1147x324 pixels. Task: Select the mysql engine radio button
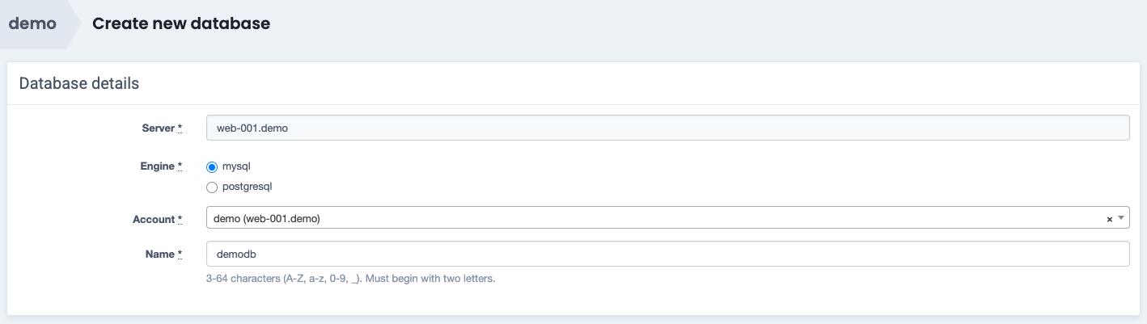point(212,167)
